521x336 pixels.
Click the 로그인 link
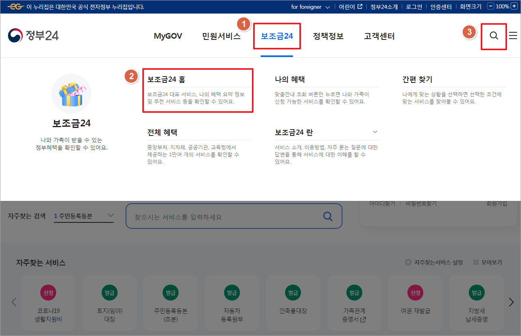(414, 6)
